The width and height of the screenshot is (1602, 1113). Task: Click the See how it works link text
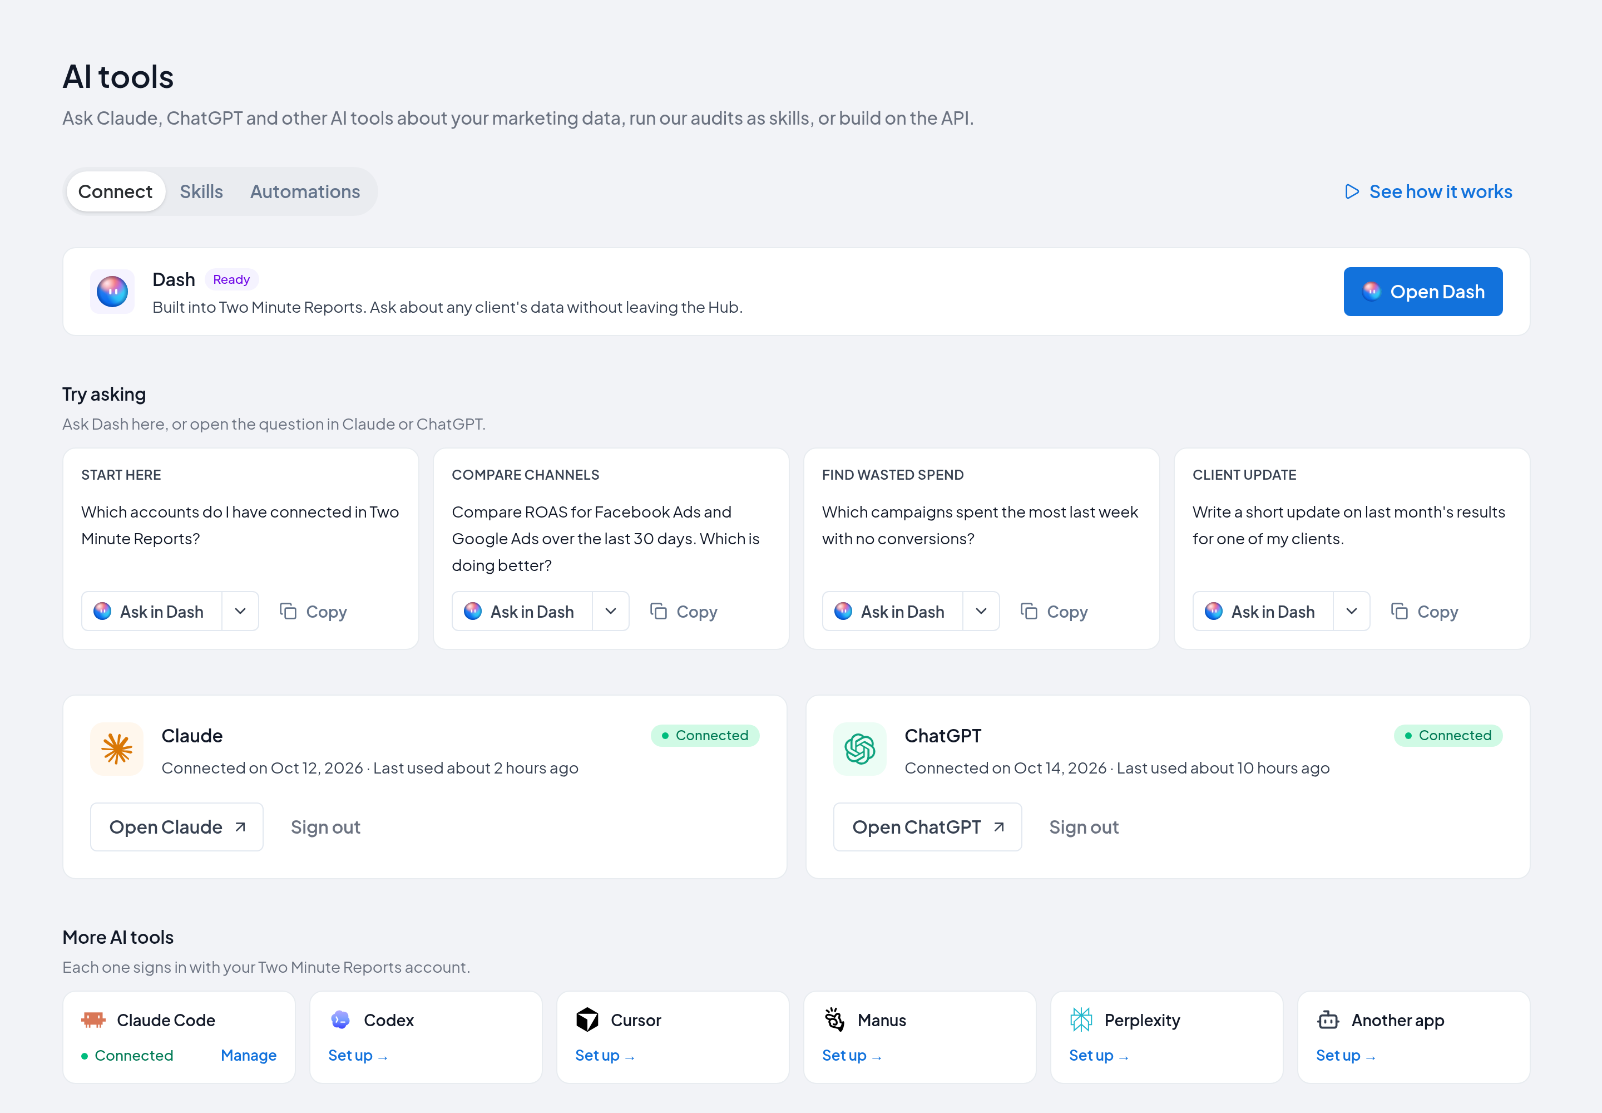pos(1440,192)
